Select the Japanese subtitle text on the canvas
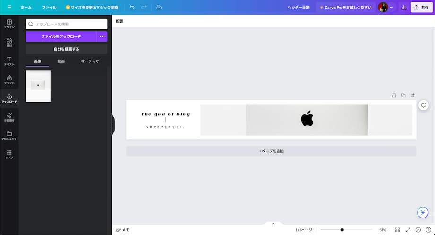The width and height of the screenshot is (435, 235). (165, 127)
